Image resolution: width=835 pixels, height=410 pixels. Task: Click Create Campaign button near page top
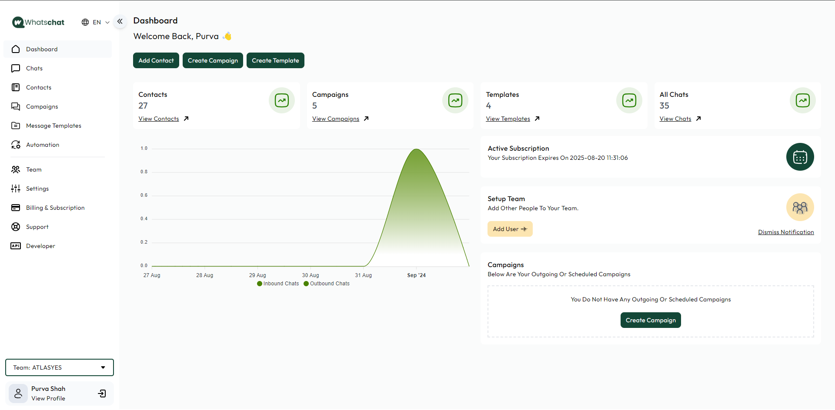213,60
